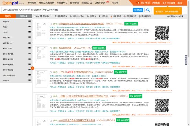
Task: Run the query with the magnifier button
Action: coord(148,10)
